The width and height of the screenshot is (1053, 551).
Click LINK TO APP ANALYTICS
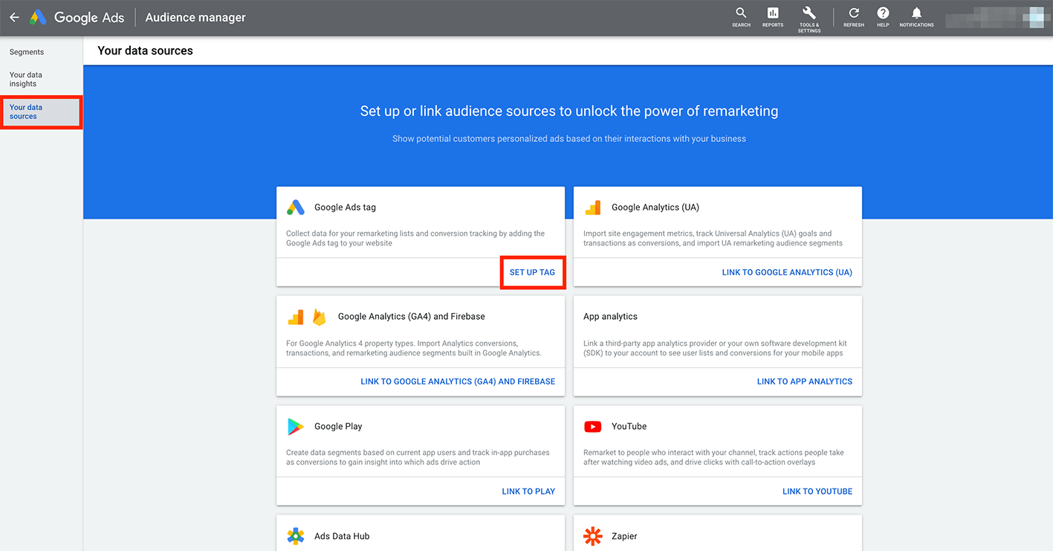click(805, 381)
